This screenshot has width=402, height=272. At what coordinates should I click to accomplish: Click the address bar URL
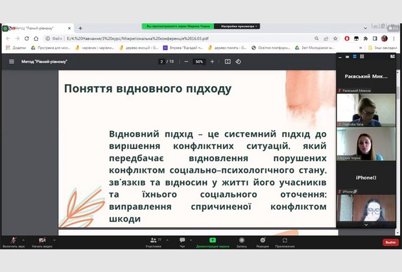point(137,38)
